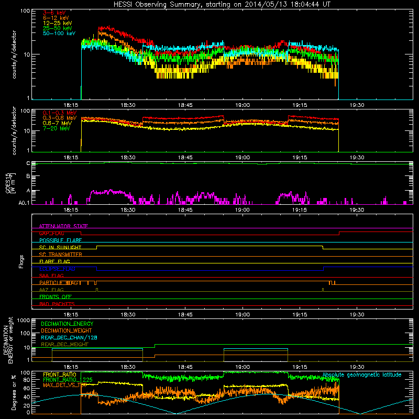Select the ECLIPSE_FLAG label

pos(57,269)
